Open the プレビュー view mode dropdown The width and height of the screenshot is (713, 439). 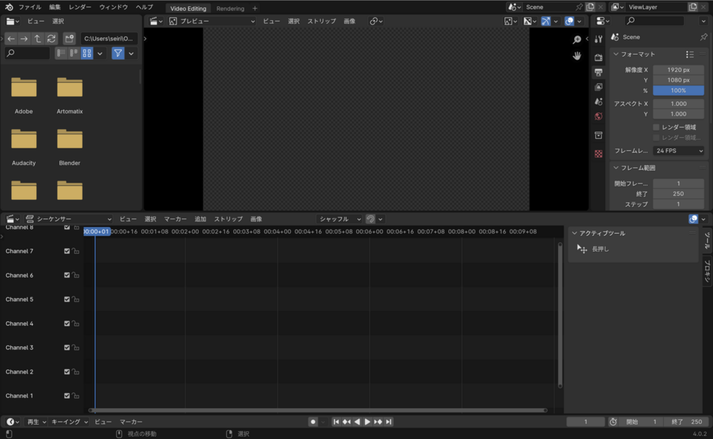coord(211,21)
